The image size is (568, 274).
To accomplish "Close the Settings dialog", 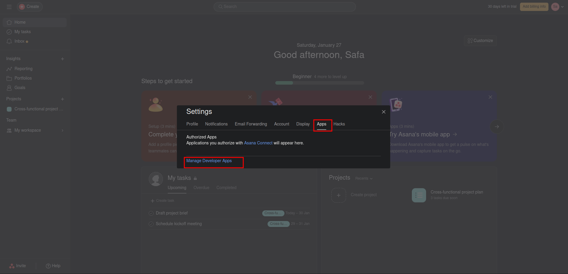I will point(384,112).
